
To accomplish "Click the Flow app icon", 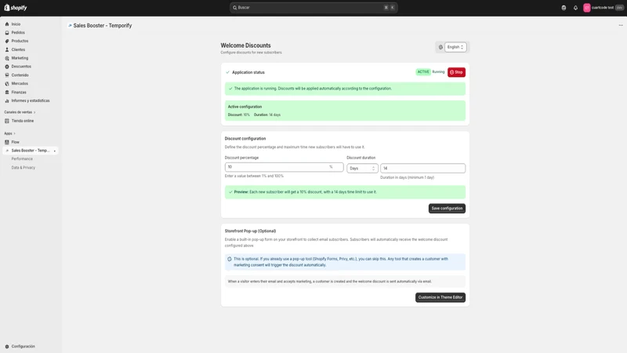I will coord(7,142).
